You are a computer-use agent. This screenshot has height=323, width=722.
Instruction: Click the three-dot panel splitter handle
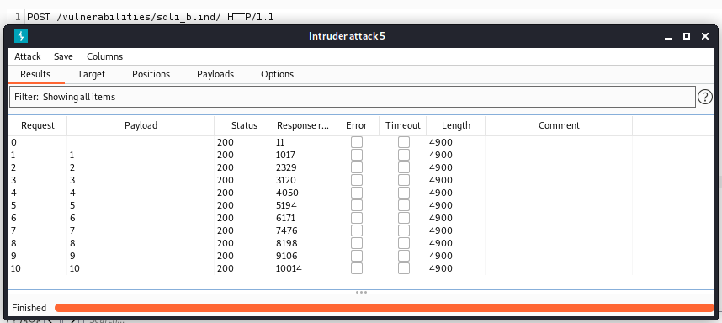(x=361, y=292)
